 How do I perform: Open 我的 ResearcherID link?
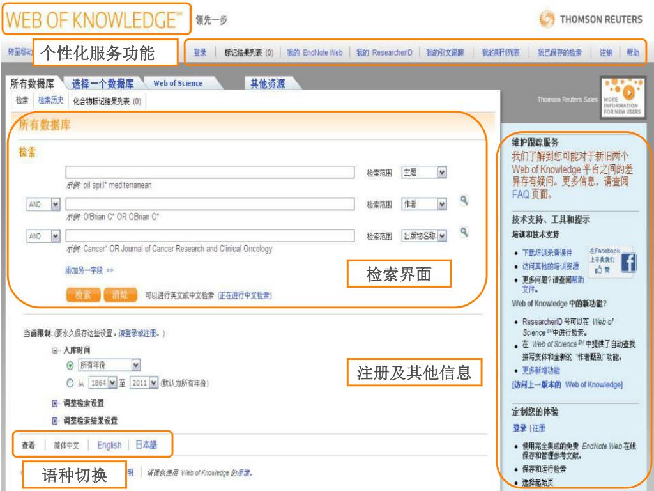[x=384, y=52]
